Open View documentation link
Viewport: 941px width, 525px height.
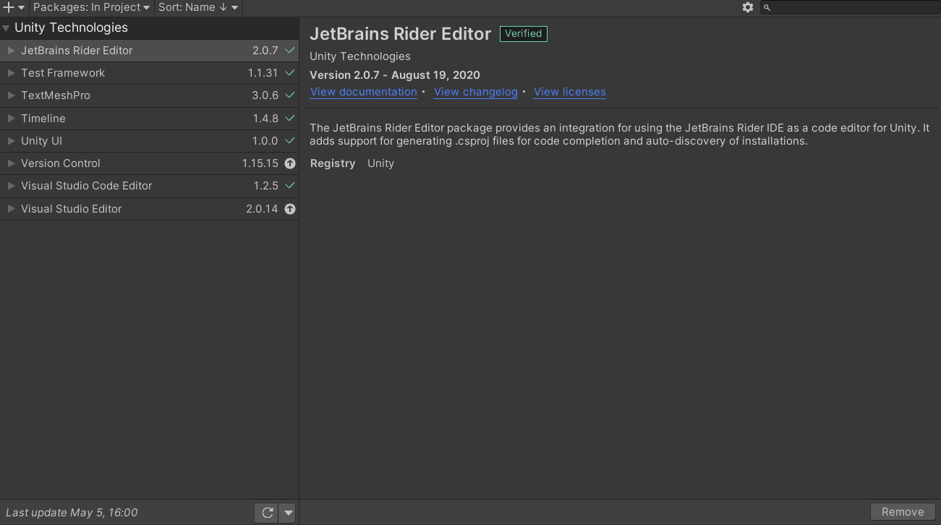[x=363, y=92]
